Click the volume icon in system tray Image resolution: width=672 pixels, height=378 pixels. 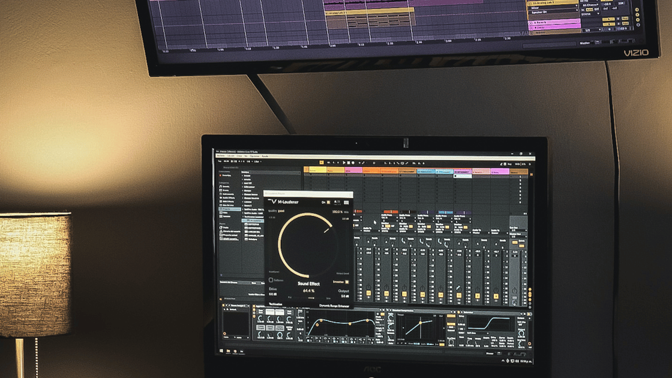pos(517,362)
